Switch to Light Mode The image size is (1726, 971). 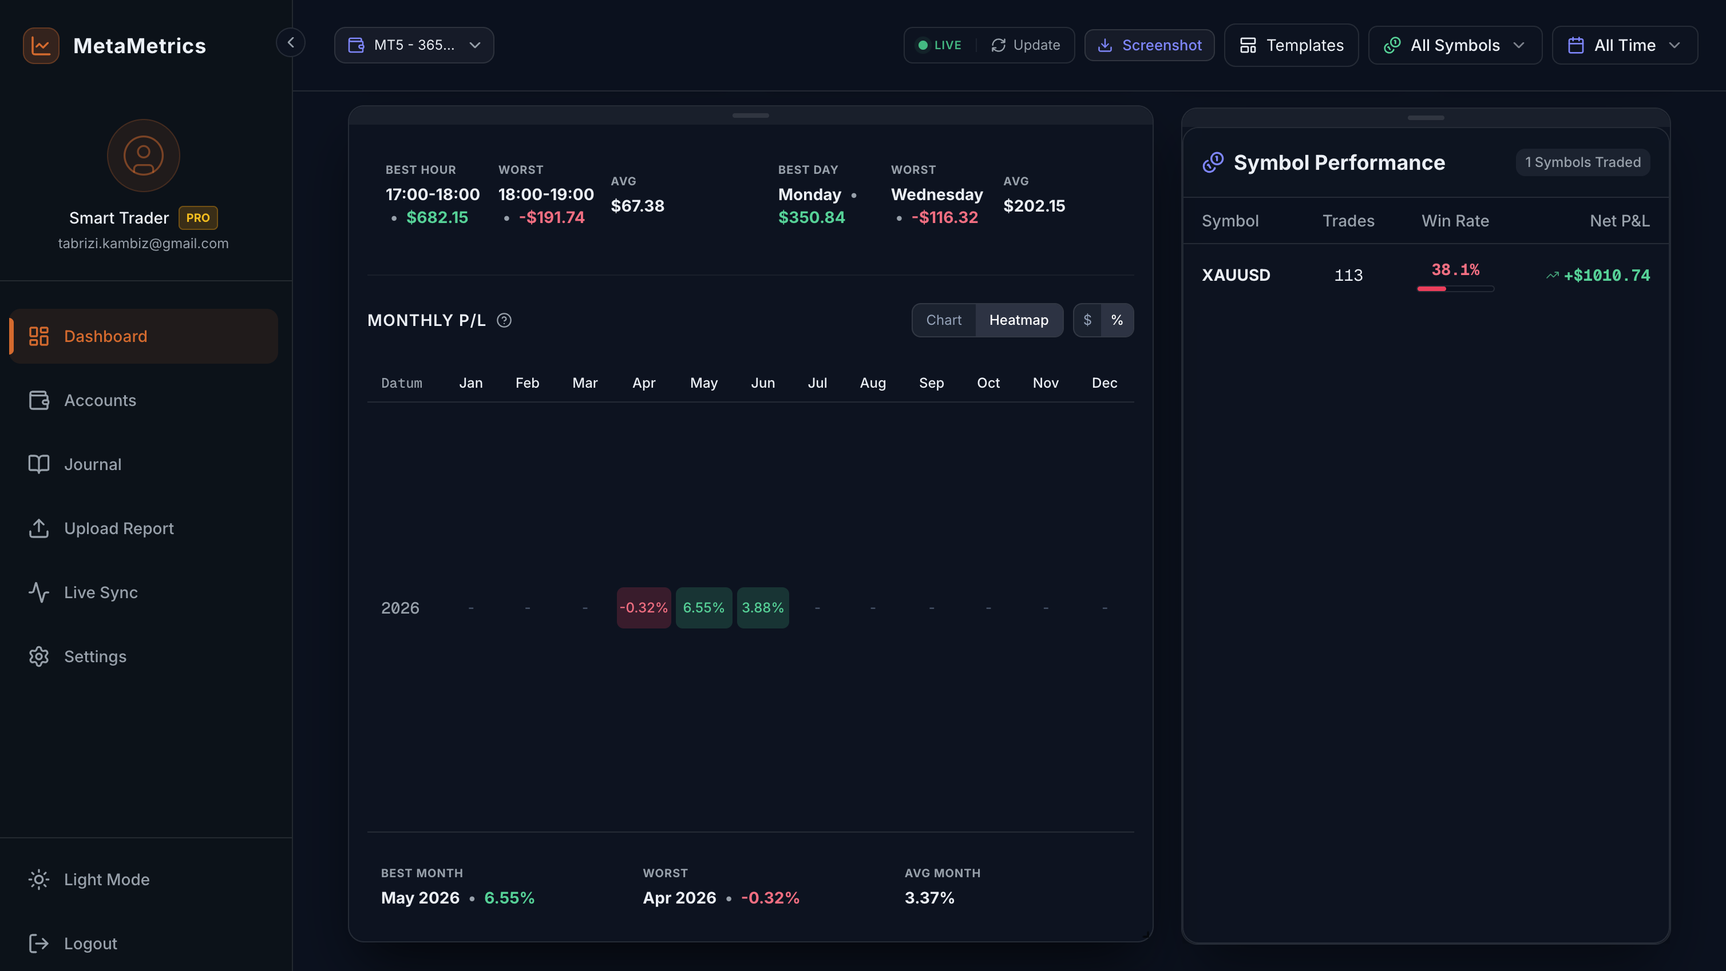[x=144, y=880]
